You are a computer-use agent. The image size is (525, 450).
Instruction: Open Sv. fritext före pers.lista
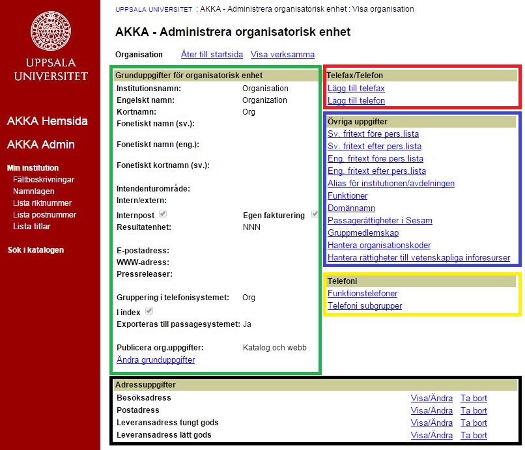coord(373,134)
